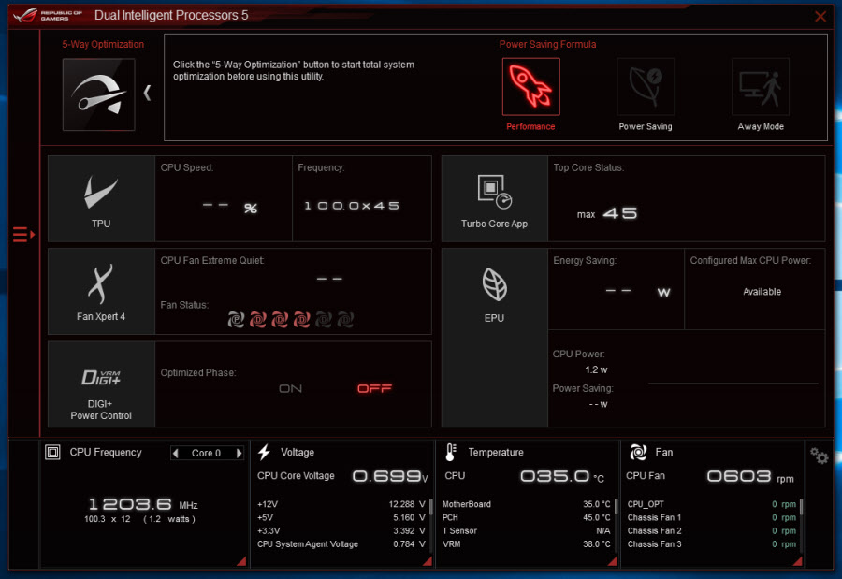
Task: Open the TPU module
Action: (101, 198)
